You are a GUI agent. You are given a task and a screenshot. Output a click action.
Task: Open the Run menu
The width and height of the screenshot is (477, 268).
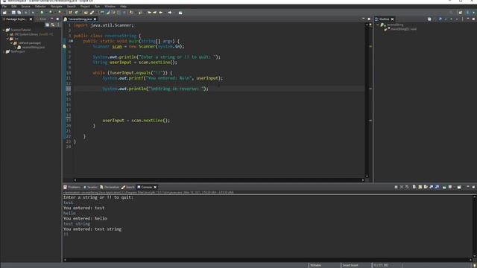[x=97, y=7]
